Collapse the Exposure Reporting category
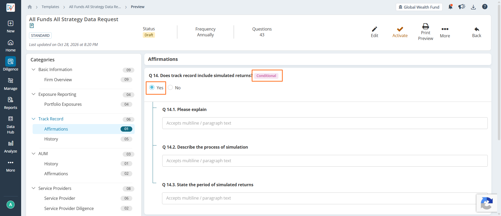Viewport: 501px width, 216px height. [33, 94]
